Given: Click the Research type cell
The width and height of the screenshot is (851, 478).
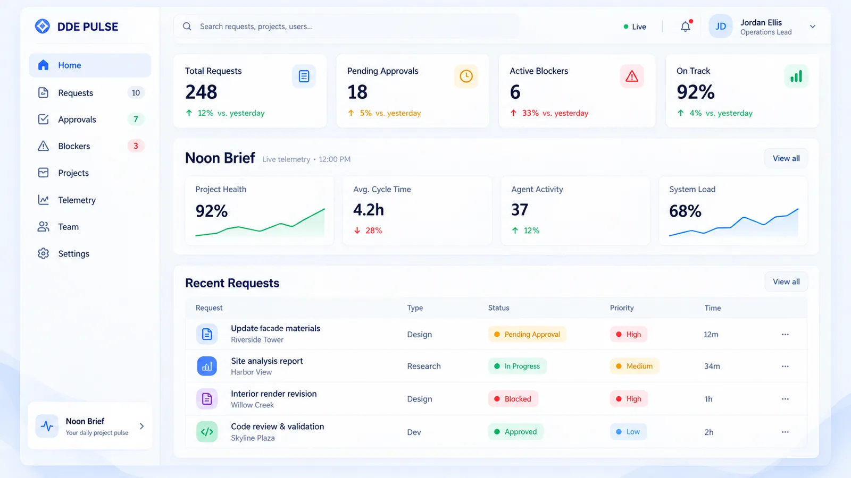Looking at the screenshot, I should tap(424, 366).
